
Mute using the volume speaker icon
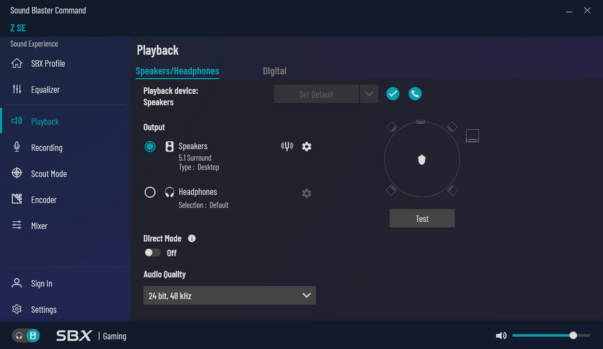click(x=501, y=336)
